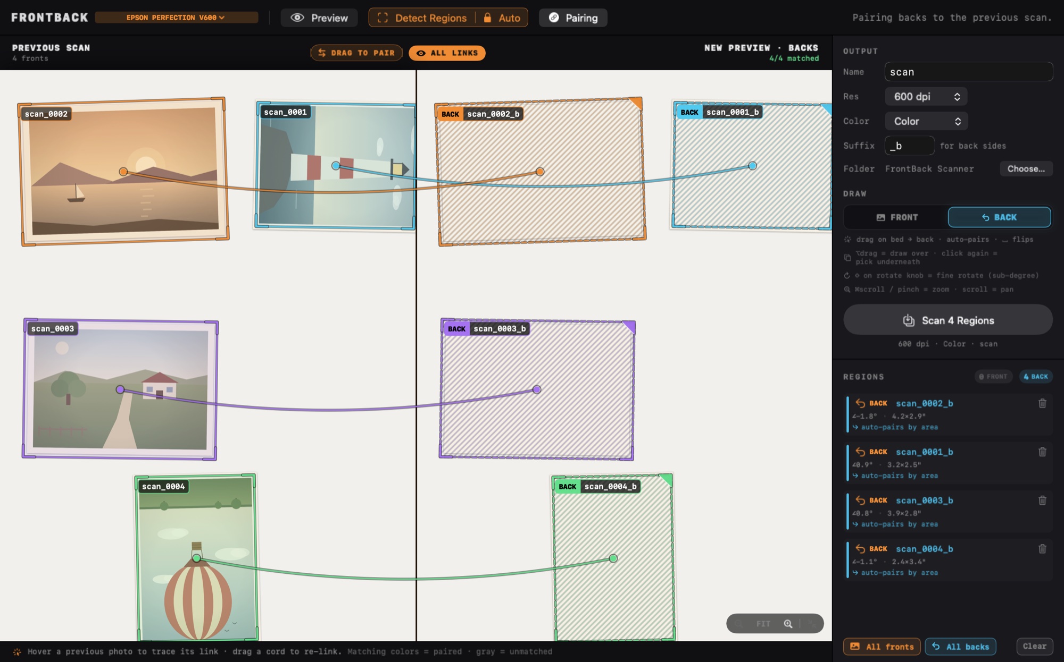Click the green link knob on scan_0004_b
The width and height of the screenshot is (1064, 662).
613,558
